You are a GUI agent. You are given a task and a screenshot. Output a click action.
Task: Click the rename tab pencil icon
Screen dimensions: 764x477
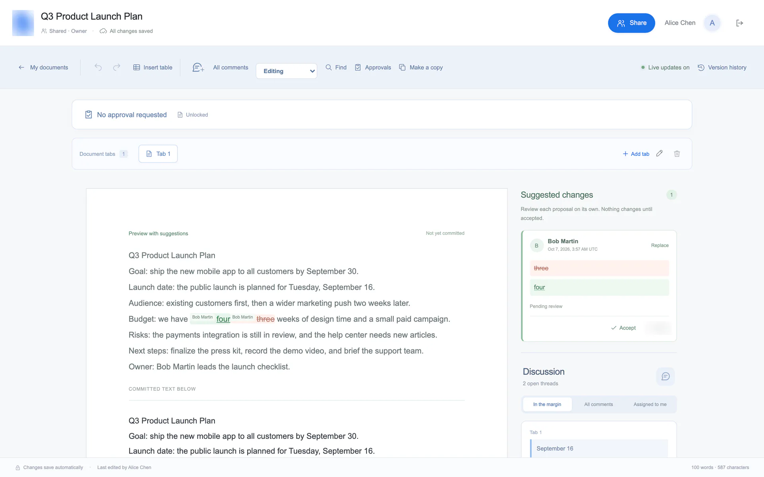pyautogui.click(x=659, y=153)
